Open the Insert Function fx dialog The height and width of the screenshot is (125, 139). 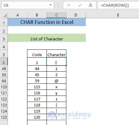click(x=90, y=5)
